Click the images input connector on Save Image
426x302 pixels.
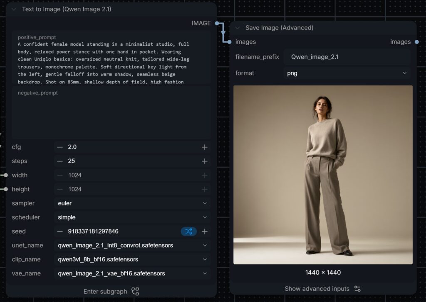coord(229,42)
